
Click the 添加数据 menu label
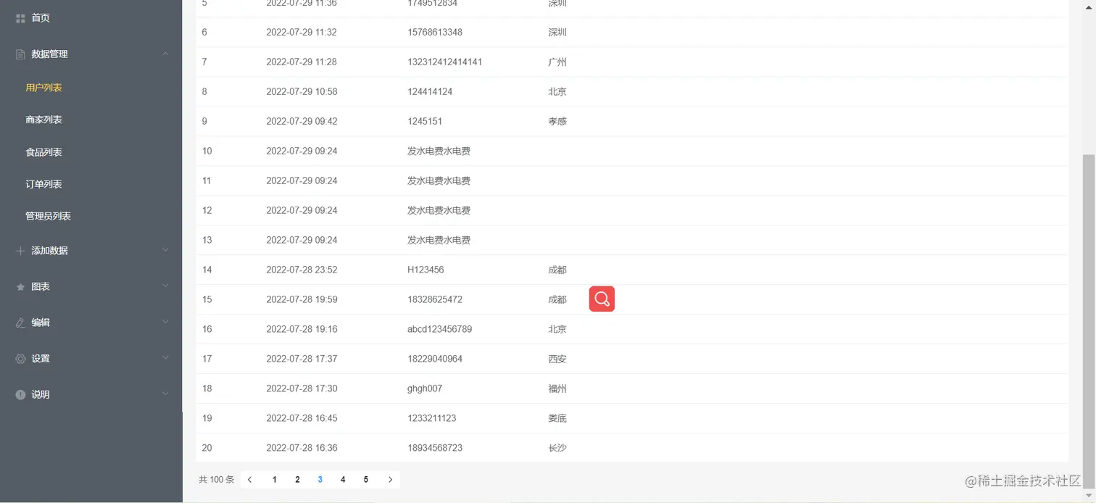(49, 251)
